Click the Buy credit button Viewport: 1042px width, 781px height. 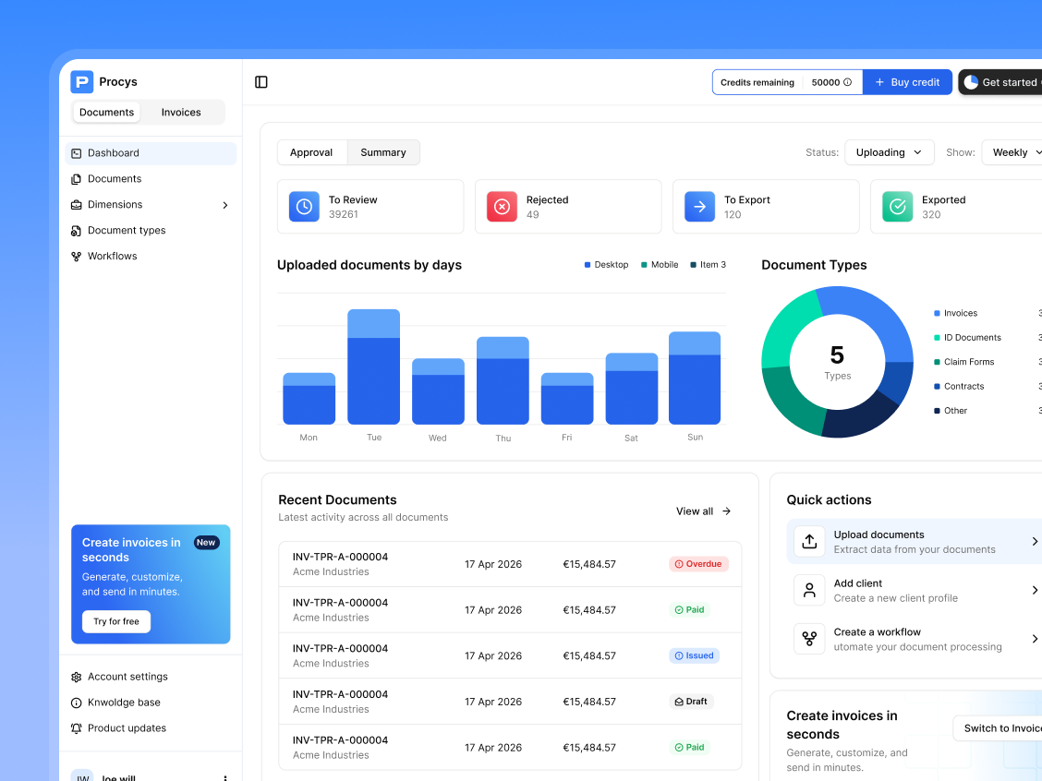pyautogui.click(x=907, y=82)
